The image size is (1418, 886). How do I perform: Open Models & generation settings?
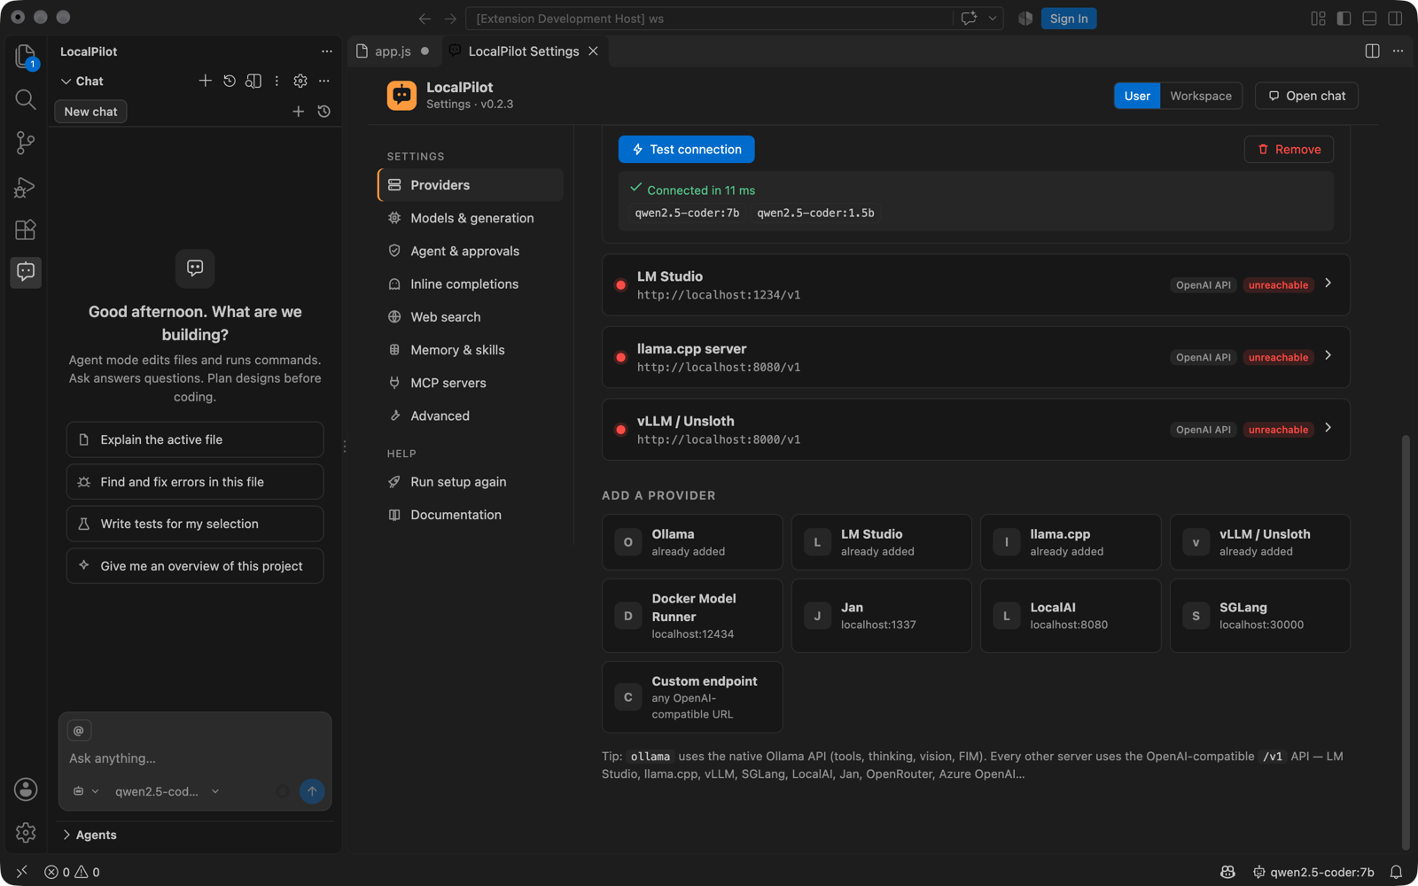click(471, 218)
